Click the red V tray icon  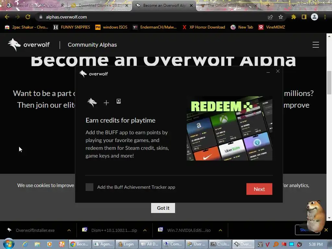pos(267,244)
